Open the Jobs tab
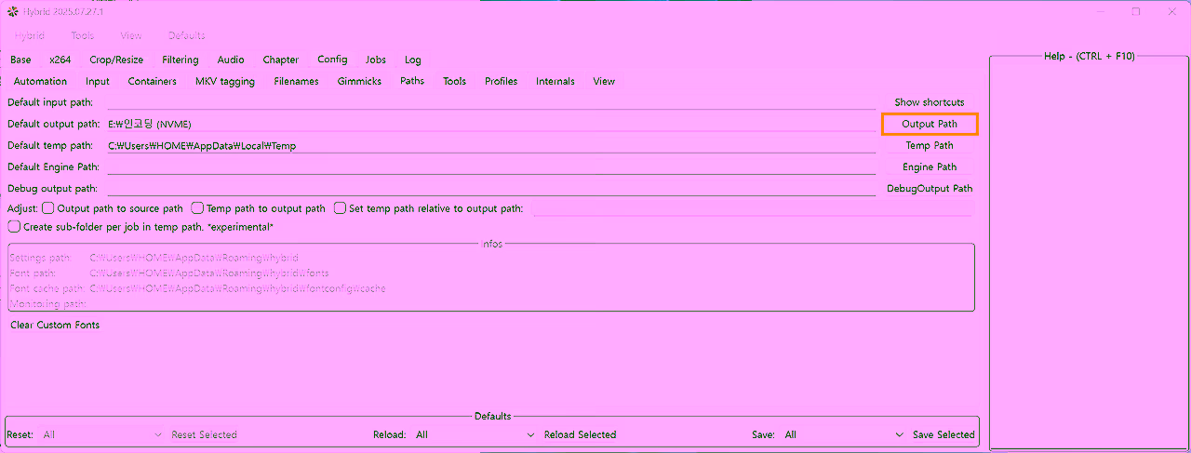1191x453 pixels. 376,60
